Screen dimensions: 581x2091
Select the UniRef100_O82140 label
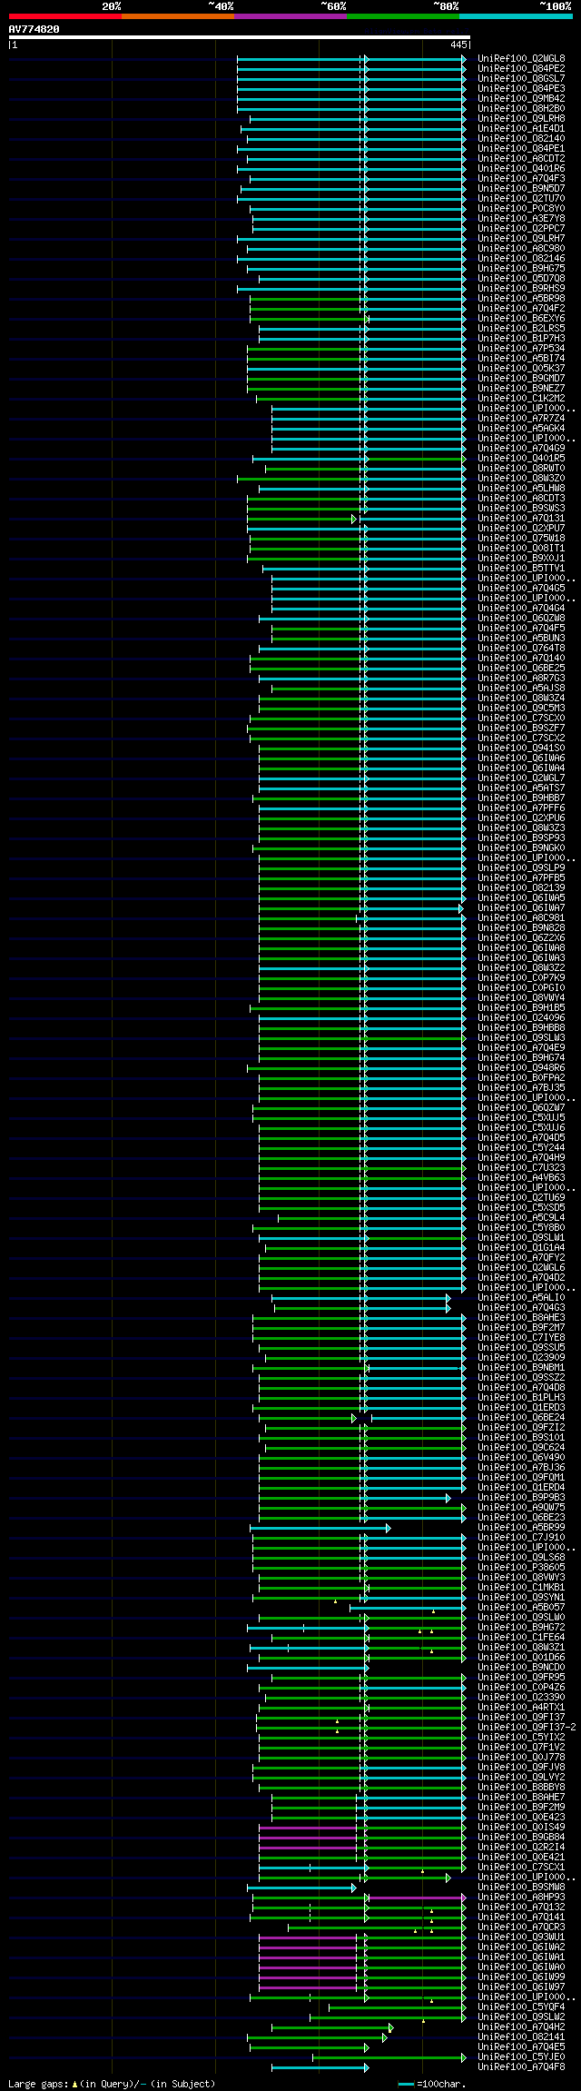(521, 139)
